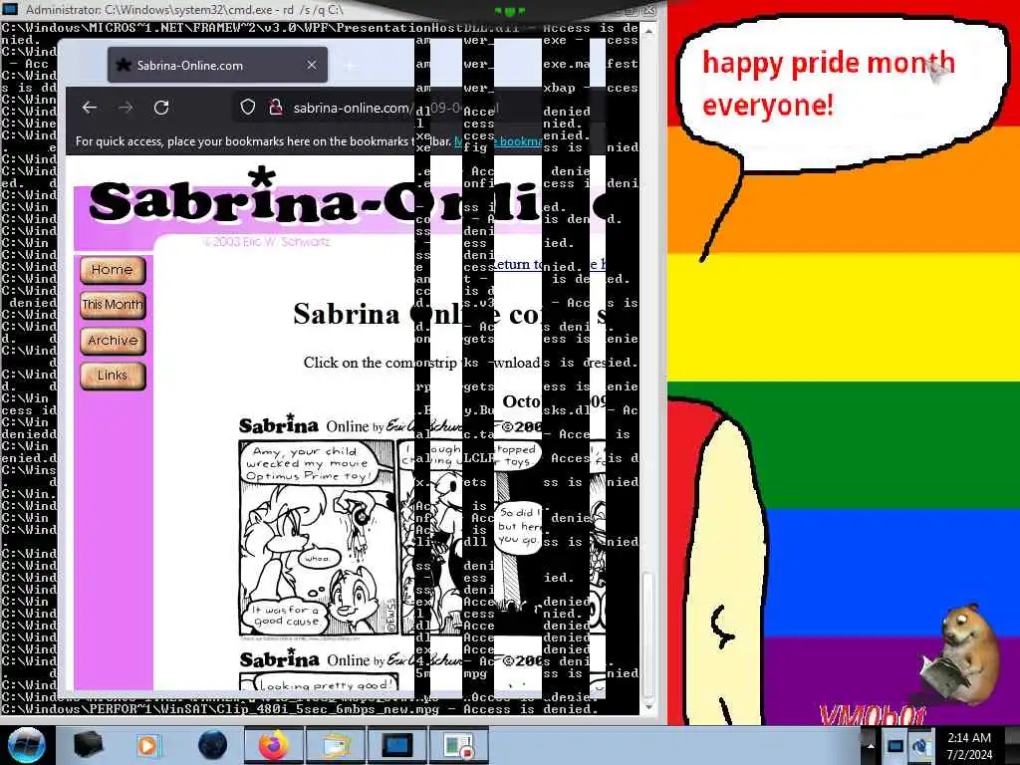Image resolution: width=1020 pixels, height=765 pixels.
Task: Open the recorder taskbar item with red dot
Action: (458, 745)
